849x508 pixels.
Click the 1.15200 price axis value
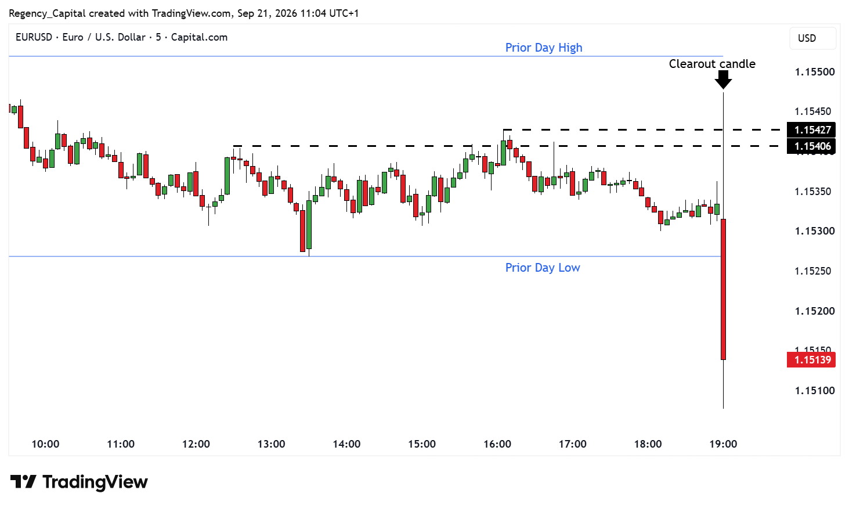[815, 311]
